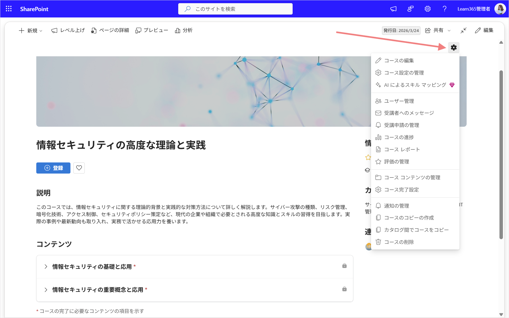The image size is (509, 318).
Task: Choose コース レポート in menu
Action: coord(415,149)
